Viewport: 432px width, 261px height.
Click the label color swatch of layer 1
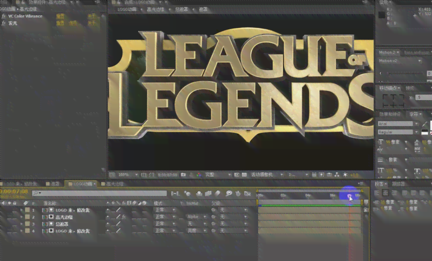pyautogui.click(x=27, y=210)
